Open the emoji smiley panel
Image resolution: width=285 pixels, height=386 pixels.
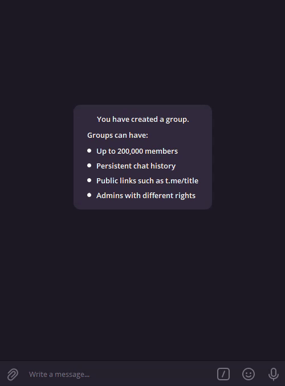pos(249,374)
